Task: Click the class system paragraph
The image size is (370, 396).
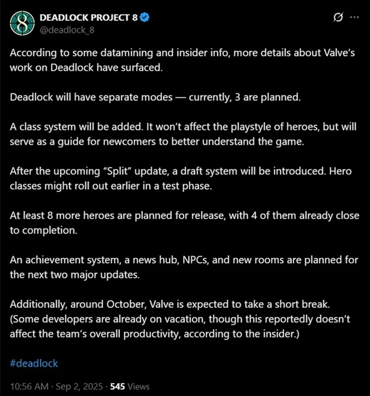Action: pyautogui.click(x=183, y=134)
